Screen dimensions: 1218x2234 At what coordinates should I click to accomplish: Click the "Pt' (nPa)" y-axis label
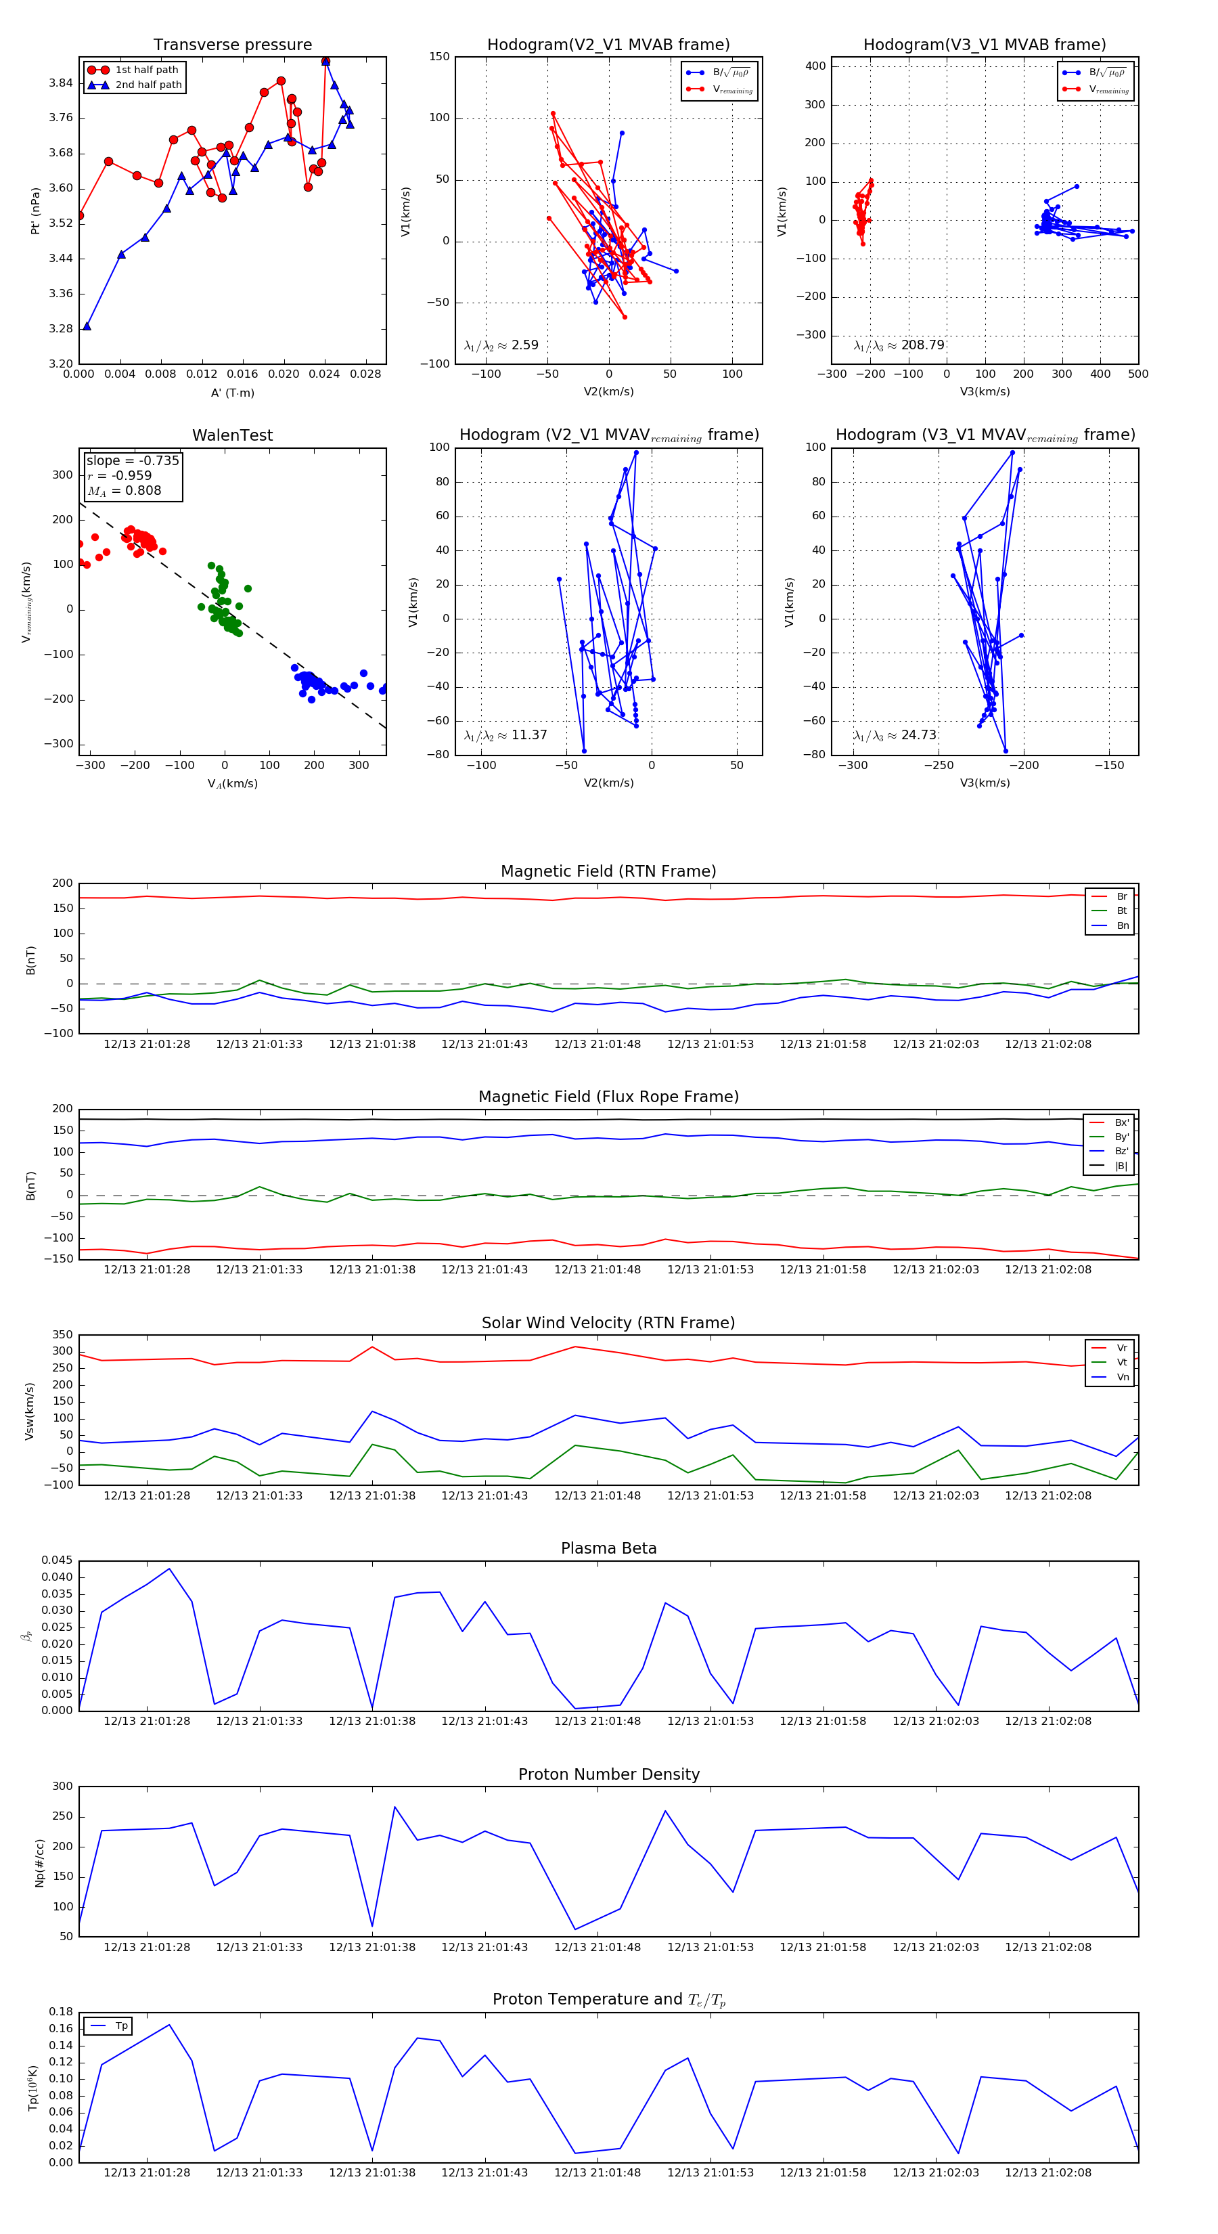click(36, 211)
